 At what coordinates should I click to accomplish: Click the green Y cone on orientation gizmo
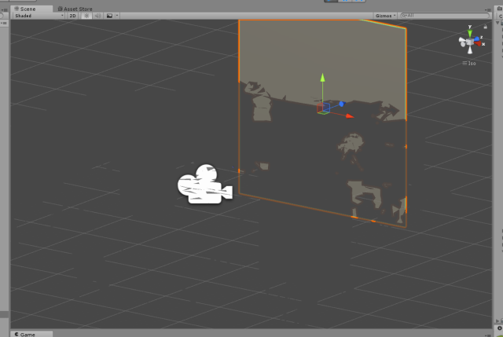(470, 32)
